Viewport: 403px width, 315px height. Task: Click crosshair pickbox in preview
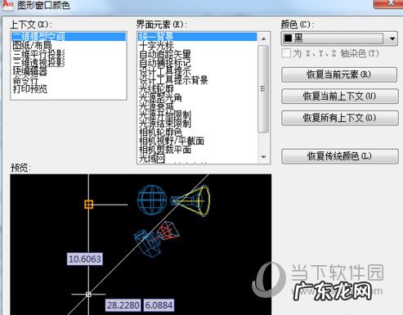coord(88,295)
